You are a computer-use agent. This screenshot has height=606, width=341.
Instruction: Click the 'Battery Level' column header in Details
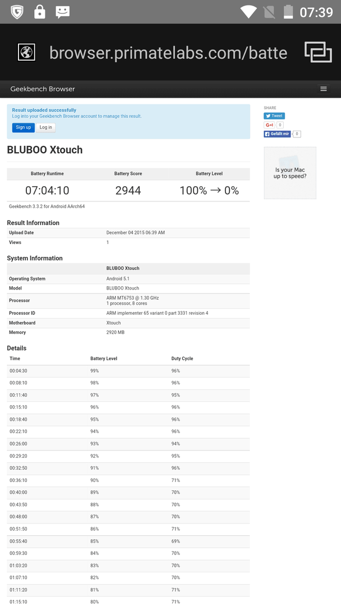click(x=104, y=359)
